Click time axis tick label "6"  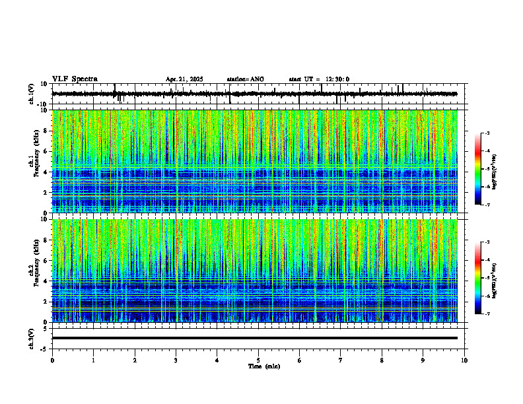[300, 360]
